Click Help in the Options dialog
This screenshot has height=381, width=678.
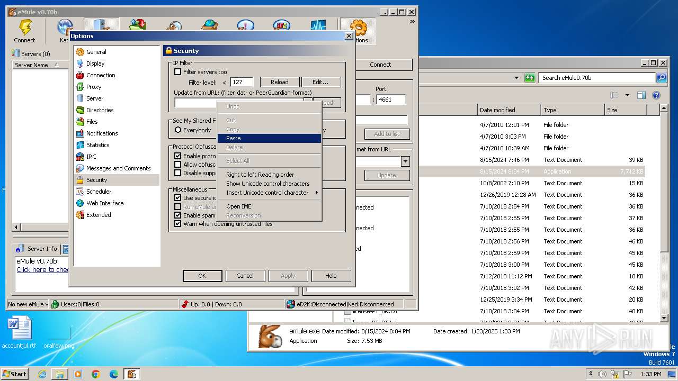coord(331,276)
